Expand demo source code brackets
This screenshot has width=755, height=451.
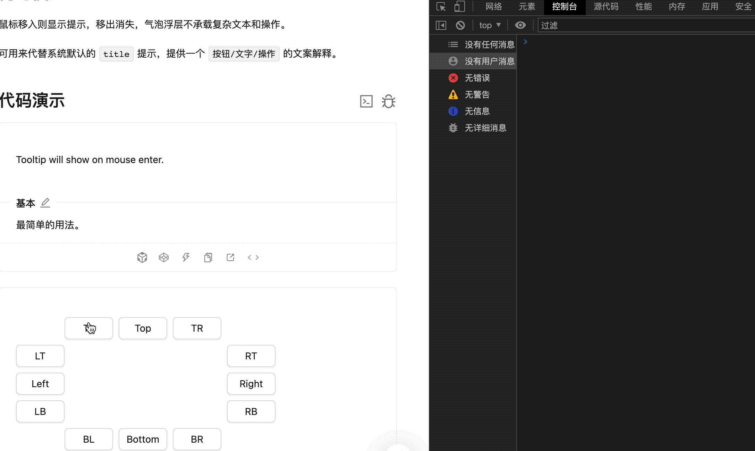tap(253, 257)
